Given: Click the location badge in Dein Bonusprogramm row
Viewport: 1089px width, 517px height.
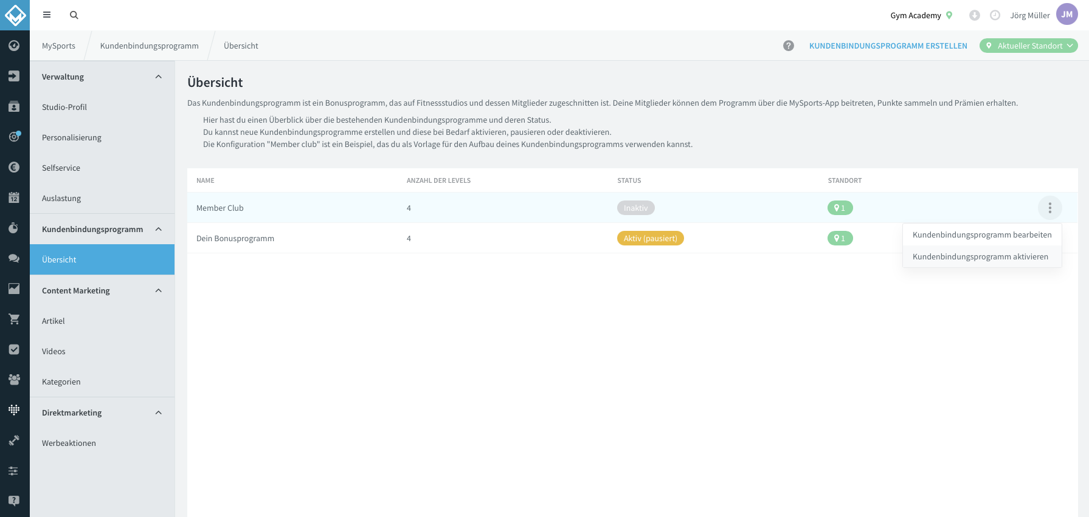Looking at the screenshot, I should [840, 238].
